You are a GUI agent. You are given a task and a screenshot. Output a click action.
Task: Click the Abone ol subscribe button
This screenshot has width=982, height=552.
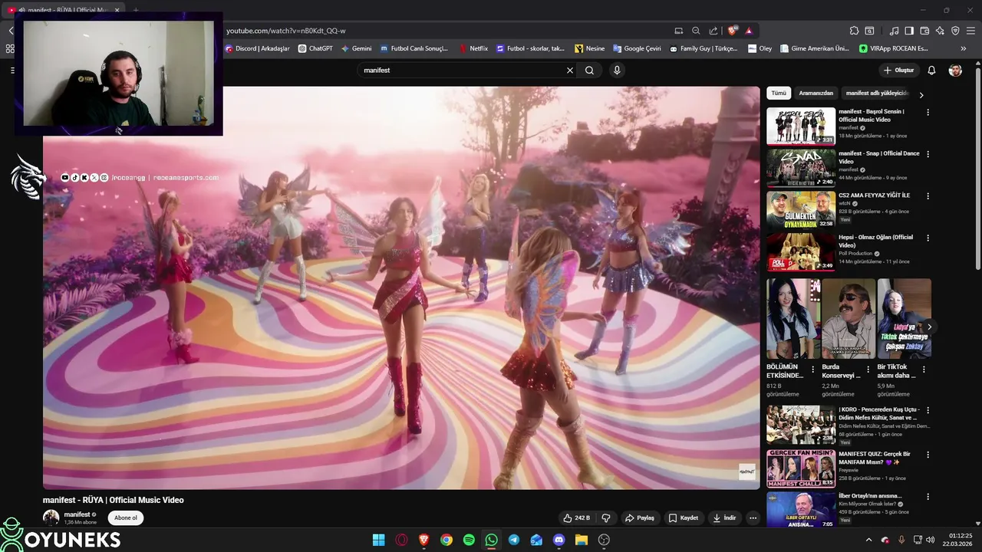point(126,517)
